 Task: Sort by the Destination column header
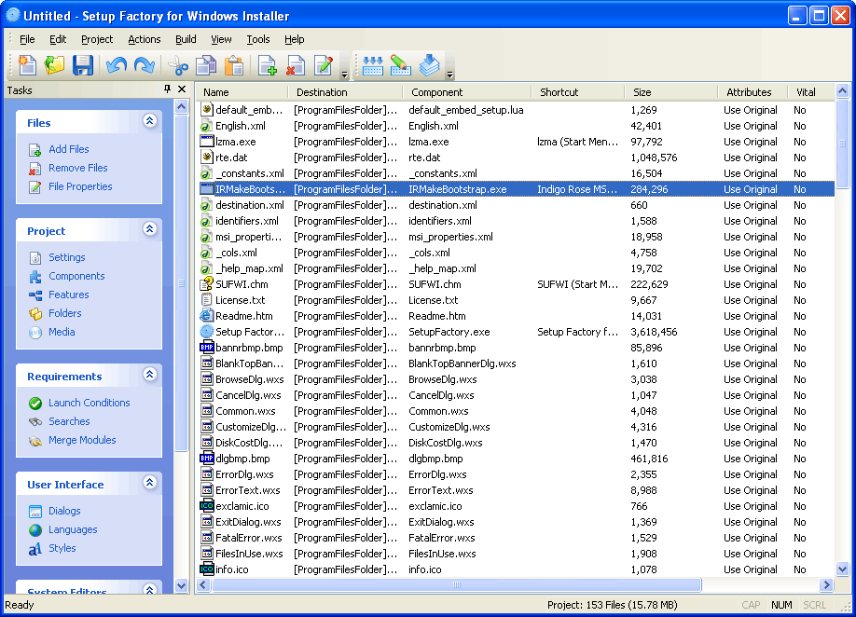(x=346, y=92)
